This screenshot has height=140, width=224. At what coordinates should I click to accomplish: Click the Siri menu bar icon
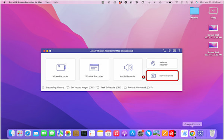(x=196, y=2)
